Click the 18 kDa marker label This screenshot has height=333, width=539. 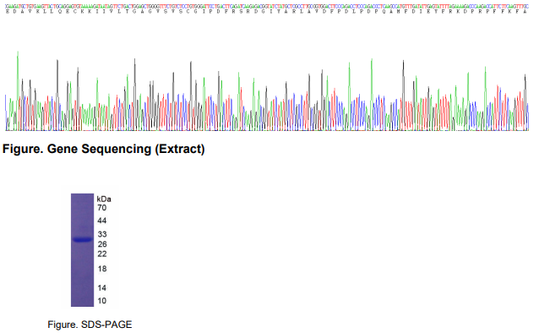[102, 269]
